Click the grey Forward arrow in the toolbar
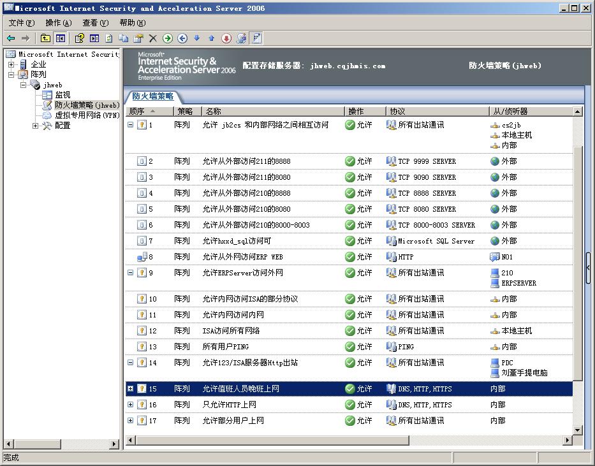595x466 pixels. point(26,38)
